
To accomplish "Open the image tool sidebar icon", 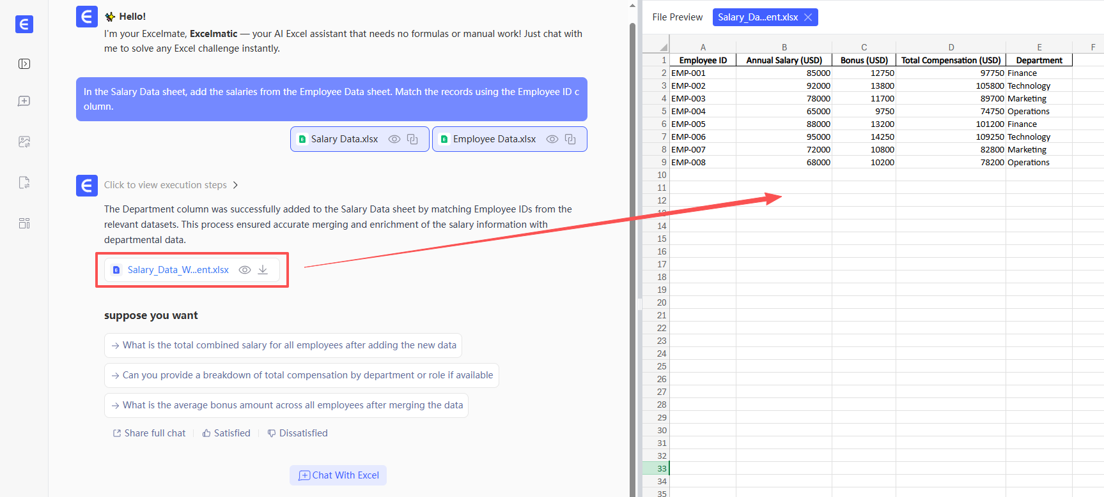I will pos(24,142).
